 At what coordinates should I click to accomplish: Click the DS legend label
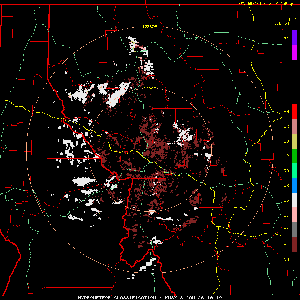coord(286,200)
